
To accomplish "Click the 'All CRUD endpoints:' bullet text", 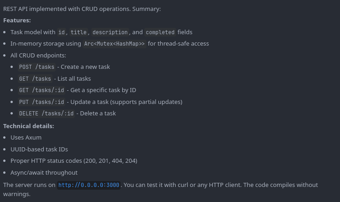I will coord(38,55).
